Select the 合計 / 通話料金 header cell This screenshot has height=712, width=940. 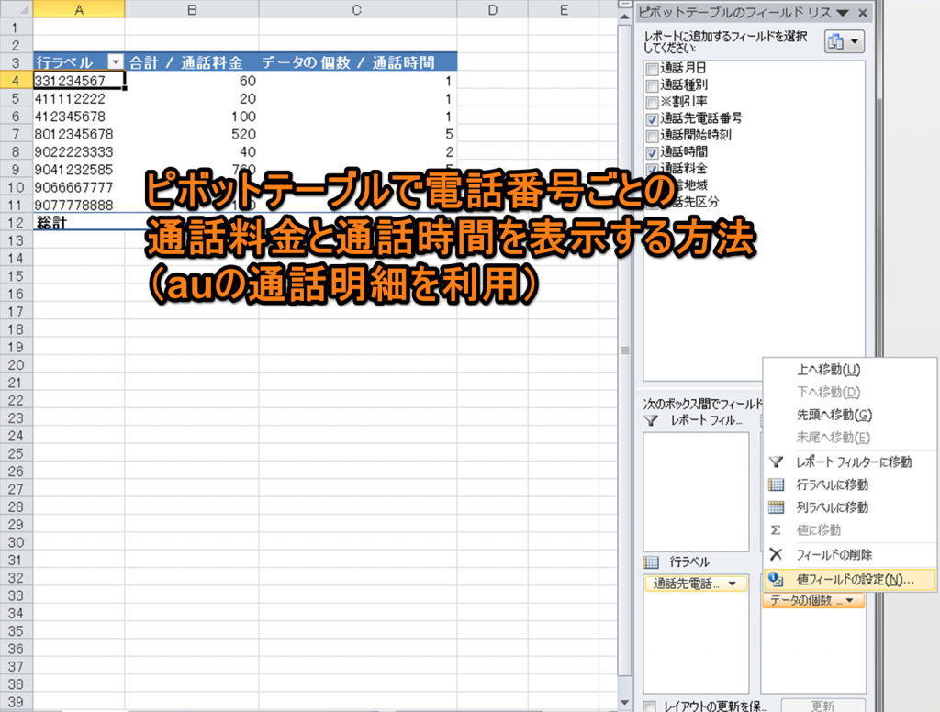pos(192,62)
